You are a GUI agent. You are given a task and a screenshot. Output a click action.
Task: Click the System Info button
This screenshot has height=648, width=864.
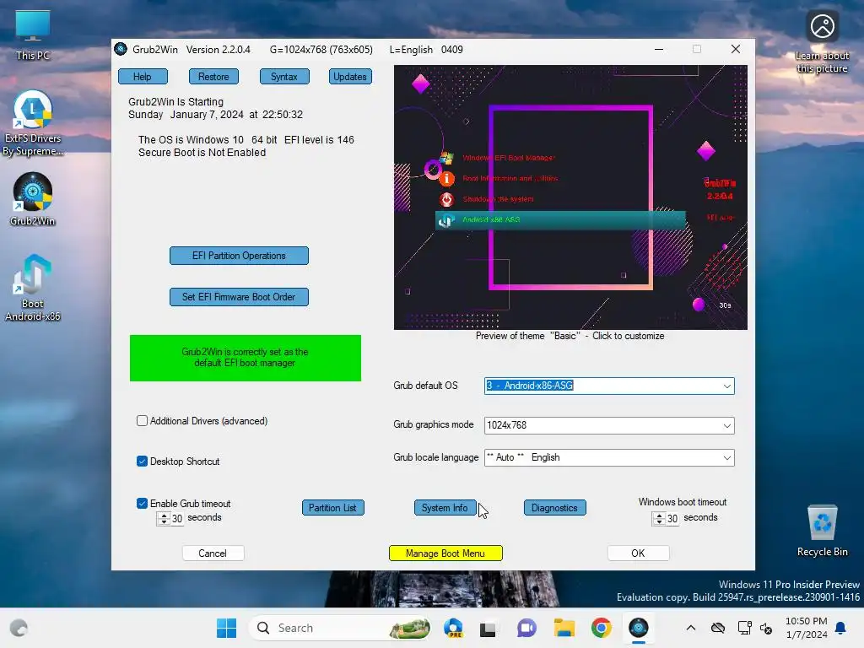[x=445, y=507]
